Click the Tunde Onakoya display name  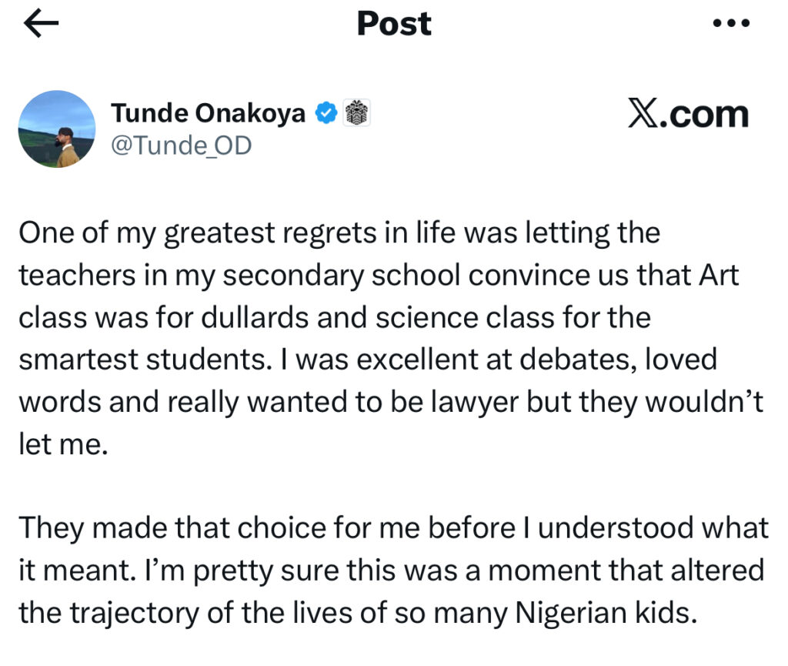[208, 112]
